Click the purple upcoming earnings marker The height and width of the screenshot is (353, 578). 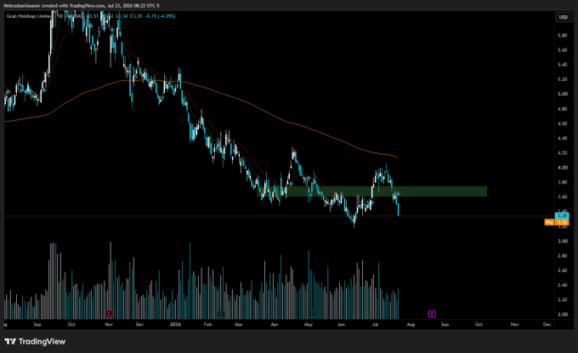coord(432,314)
